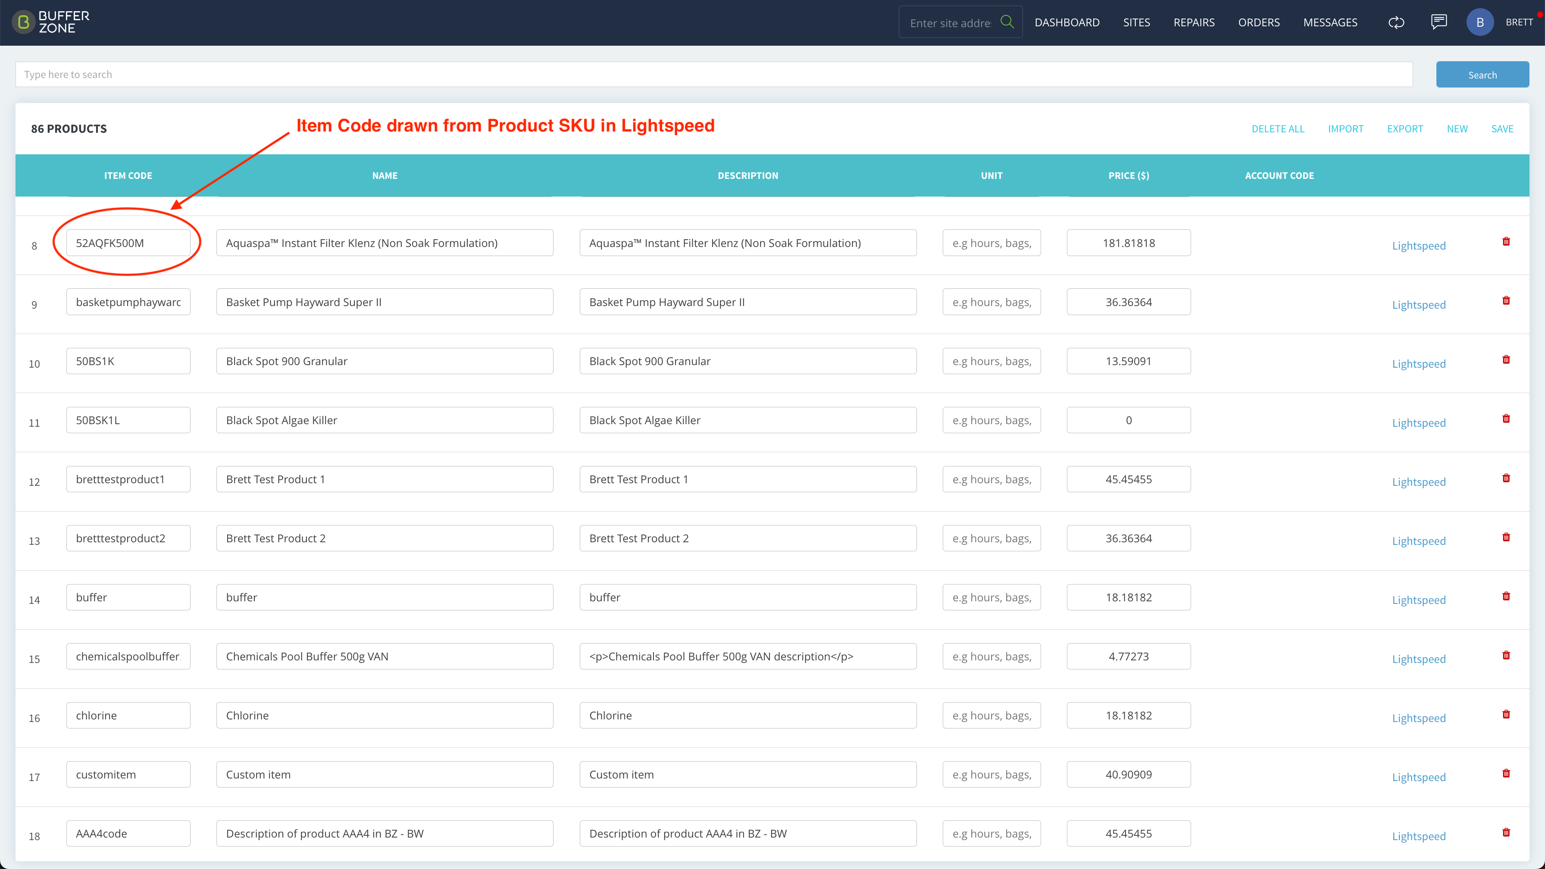Click the 52AQFK500M item code field
This screenshot has width=1545, height=869.
click(128, 243)
